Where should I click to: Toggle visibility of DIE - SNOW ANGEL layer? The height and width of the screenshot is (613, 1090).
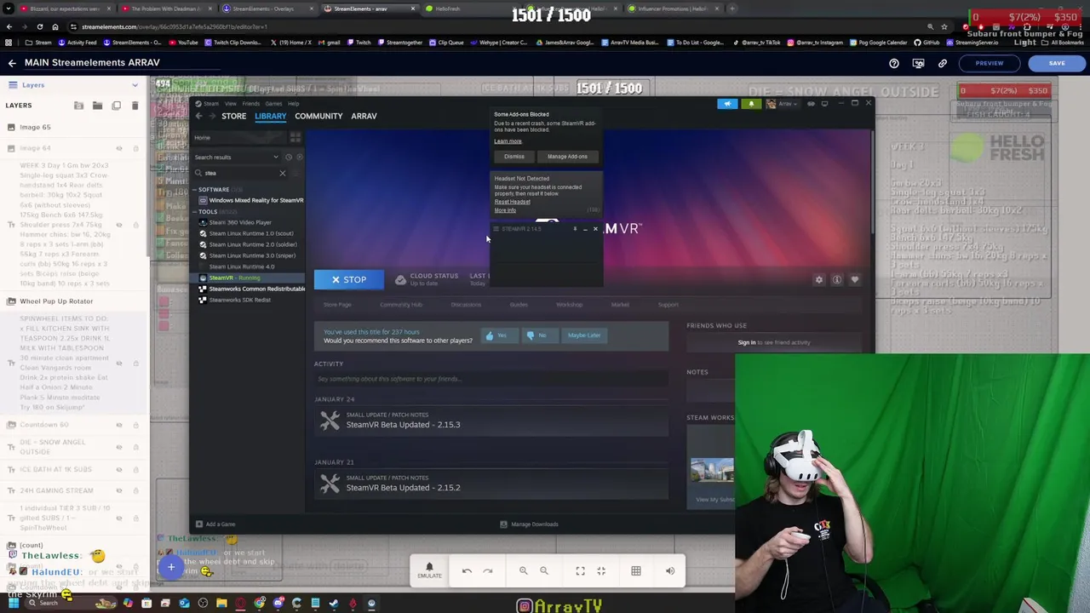tap(119, 447)
